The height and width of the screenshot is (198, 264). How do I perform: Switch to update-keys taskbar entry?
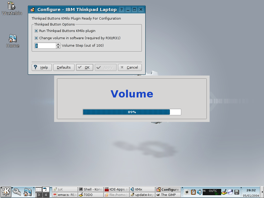(142, 195)
